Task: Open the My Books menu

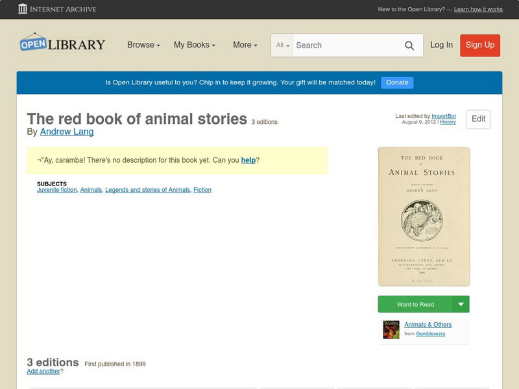Action: point(195,45)
